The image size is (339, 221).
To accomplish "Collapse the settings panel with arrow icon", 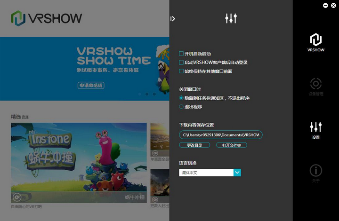I will point(172,19).
